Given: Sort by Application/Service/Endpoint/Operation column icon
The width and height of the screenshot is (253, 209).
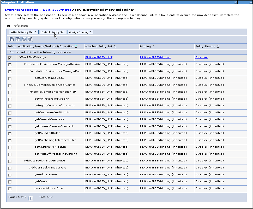Looking at the screenshot, I should 76,47.
